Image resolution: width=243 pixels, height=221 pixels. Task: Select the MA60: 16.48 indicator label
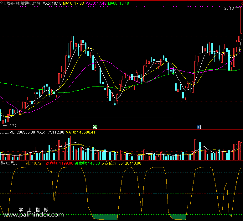pos(119,3)
